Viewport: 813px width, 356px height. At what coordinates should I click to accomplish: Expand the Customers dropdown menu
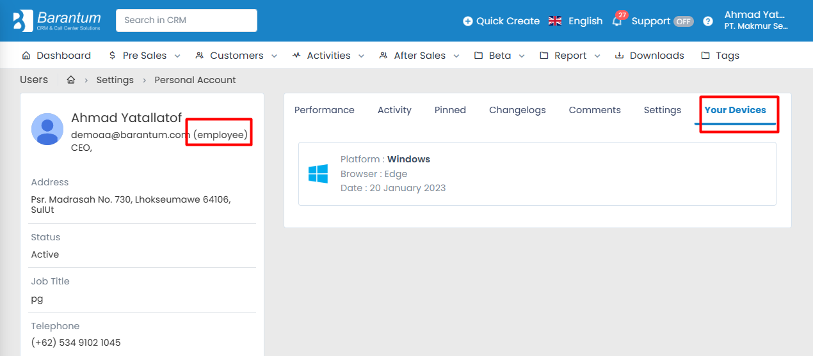click(236, 56)
